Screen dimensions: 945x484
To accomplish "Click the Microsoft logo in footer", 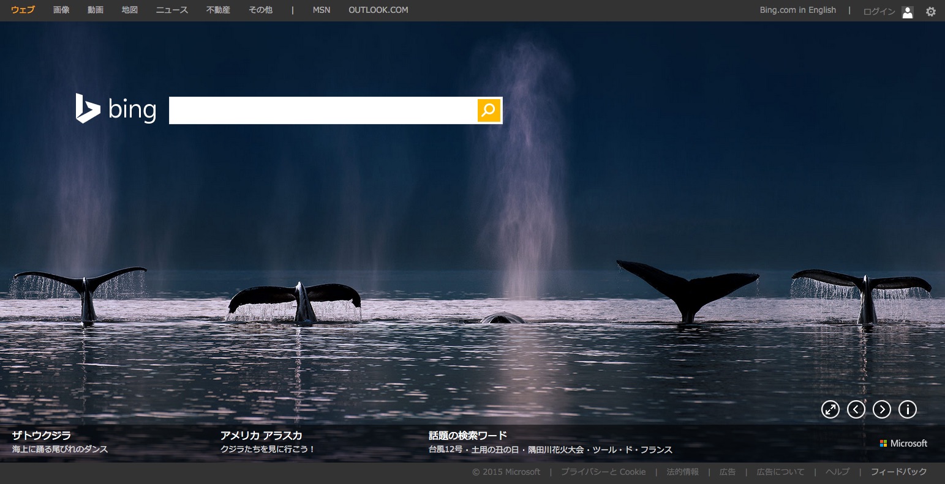I will (x=903, y=443).
